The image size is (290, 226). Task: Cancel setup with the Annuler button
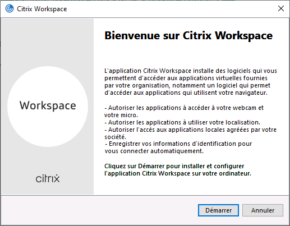click(x=263, y=210)
